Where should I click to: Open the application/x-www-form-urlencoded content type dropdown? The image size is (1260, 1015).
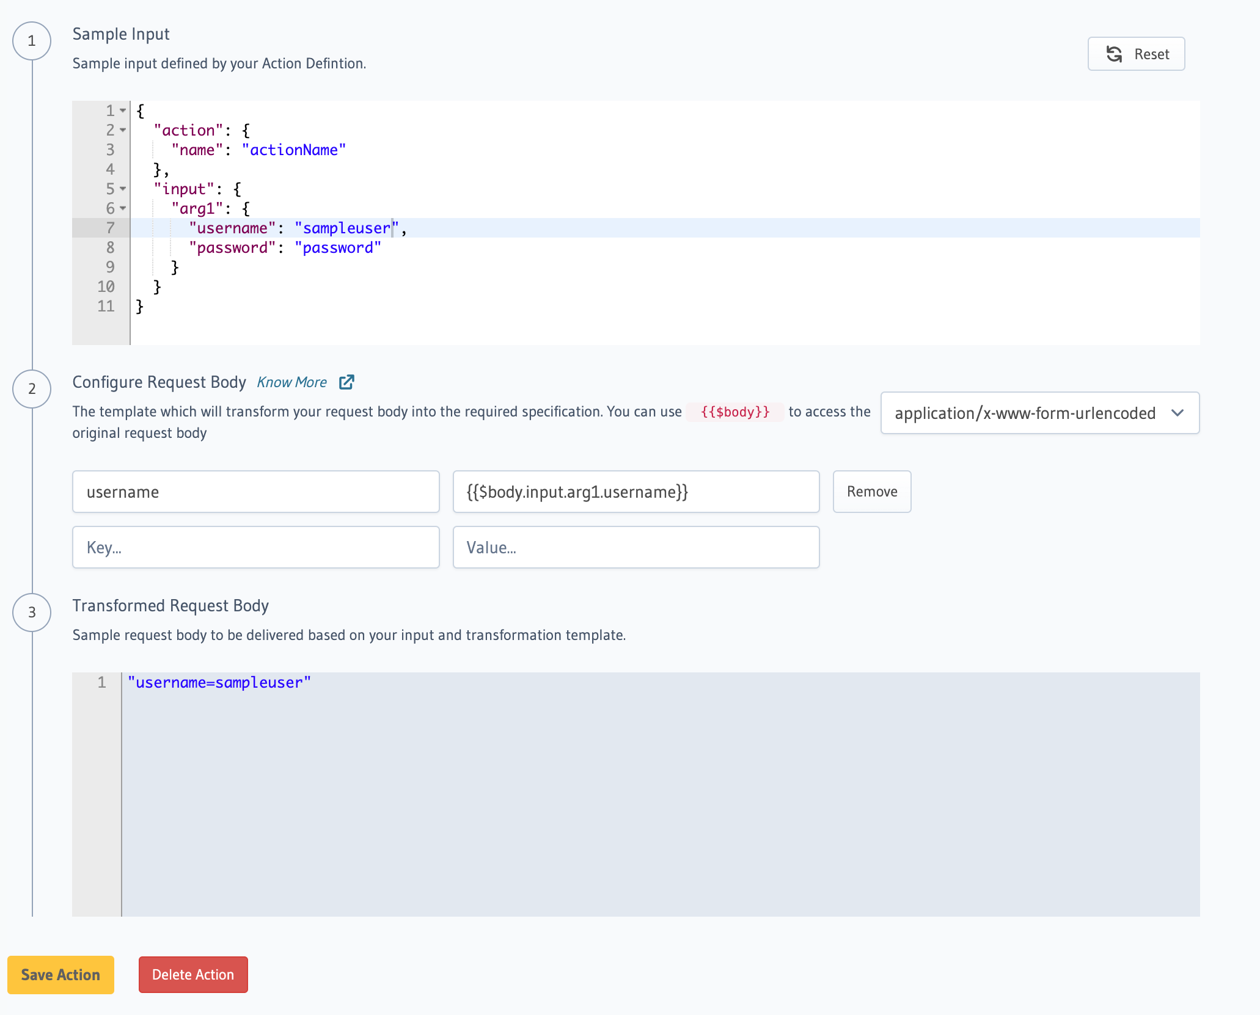coord(1039,413)
